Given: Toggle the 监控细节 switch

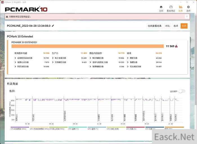Looking at the screenshot, I should [x=182, y=91].
